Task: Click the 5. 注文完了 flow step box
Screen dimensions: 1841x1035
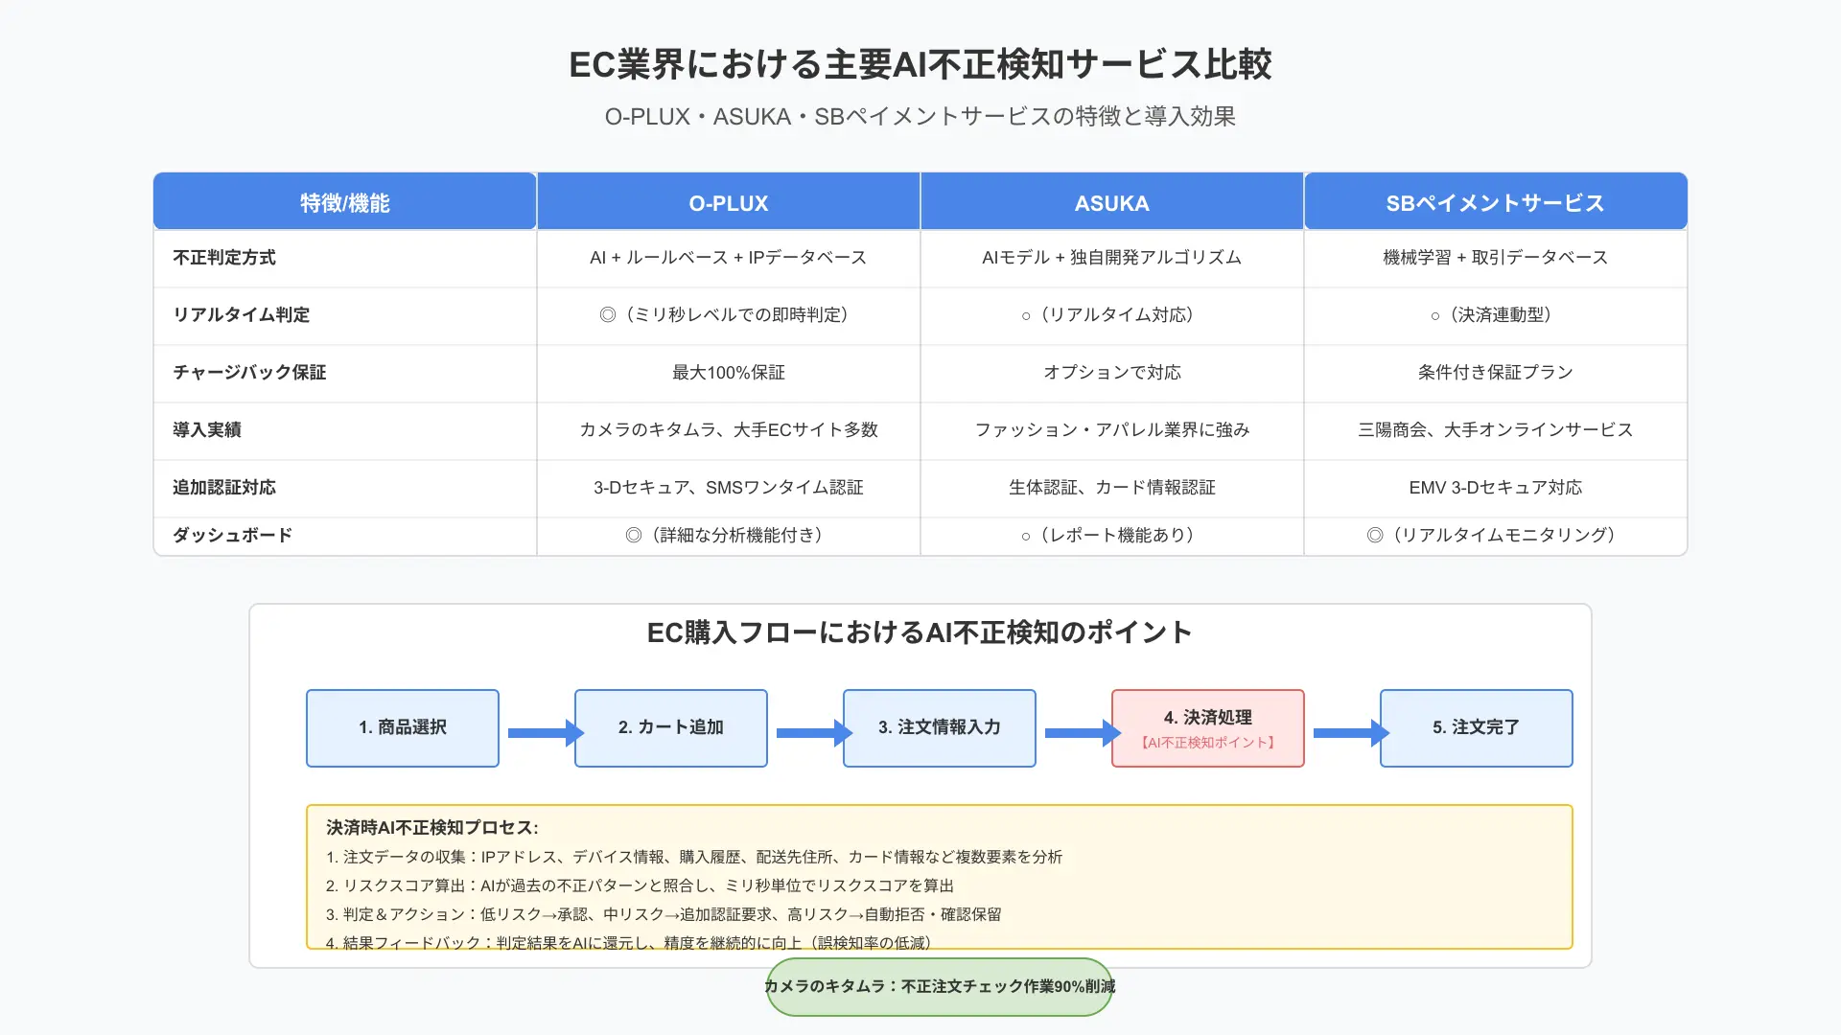Action: [x=1477, y=728]
